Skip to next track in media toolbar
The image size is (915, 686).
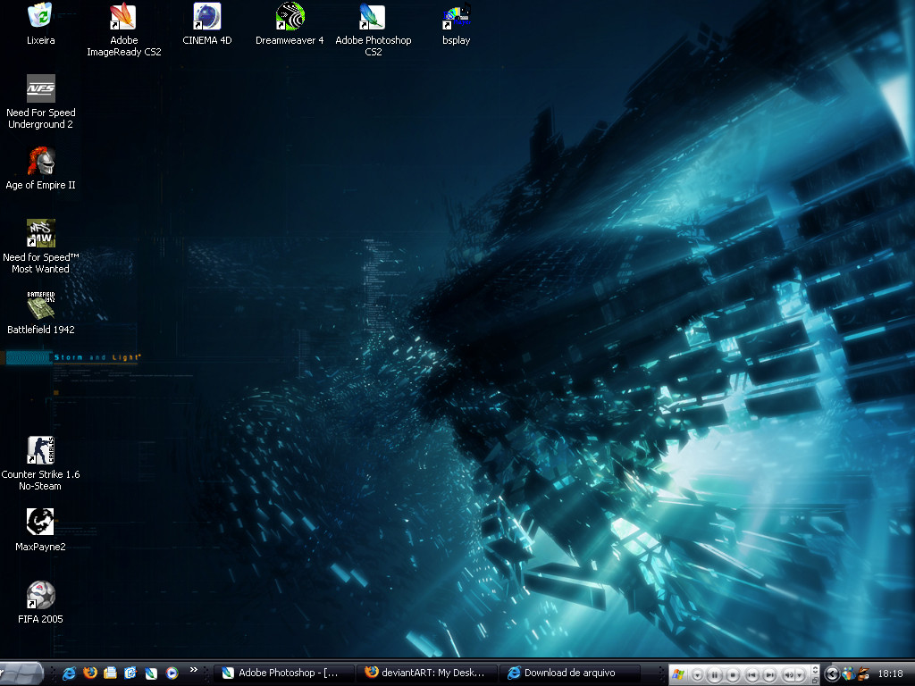click(x=769, y=674)
